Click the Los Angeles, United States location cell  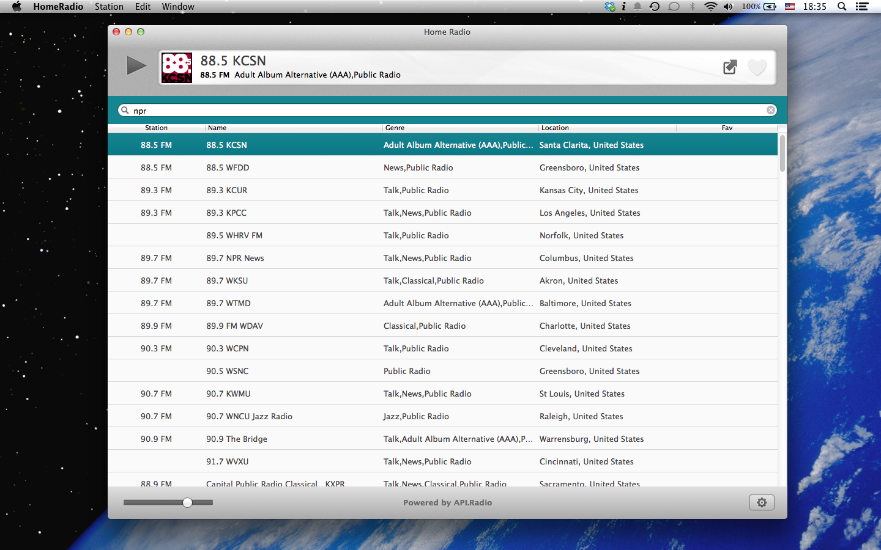(x=590, y=213)
